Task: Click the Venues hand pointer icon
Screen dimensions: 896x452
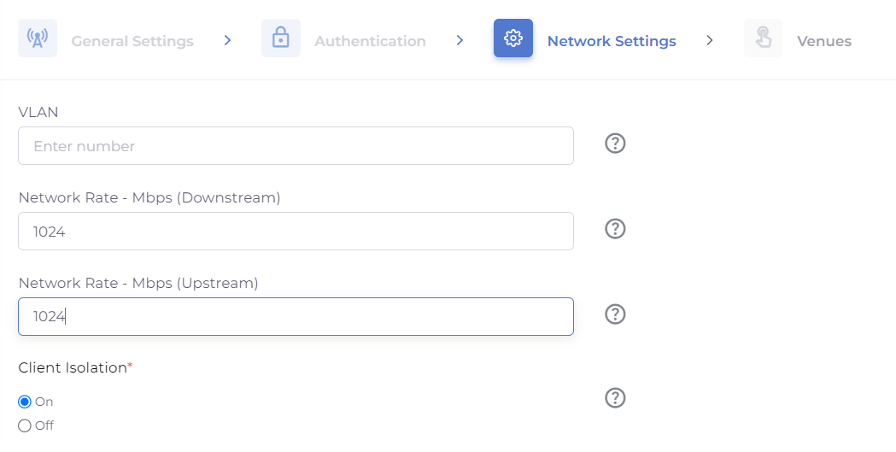Action: click(x=763, y=38)
